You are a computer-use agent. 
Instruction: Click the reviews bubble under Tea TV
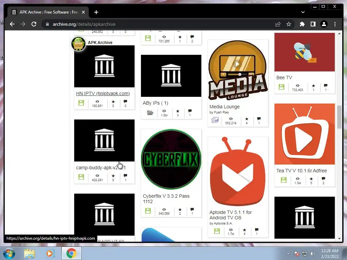(323, 179)
